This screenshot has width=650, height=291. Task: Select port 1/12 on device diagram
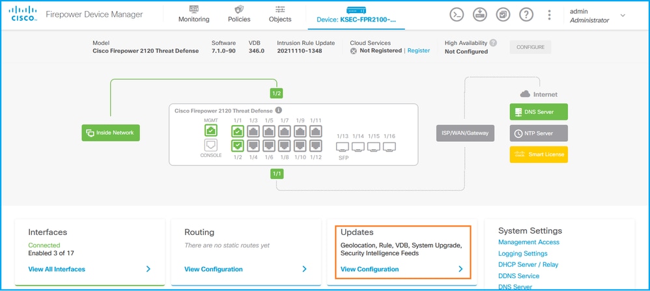coord(316,146)
